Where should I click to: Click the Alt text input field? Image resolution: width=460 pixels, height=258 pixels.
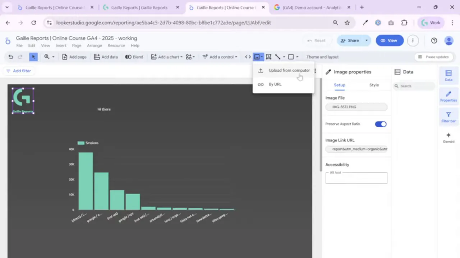coord(356,179)
